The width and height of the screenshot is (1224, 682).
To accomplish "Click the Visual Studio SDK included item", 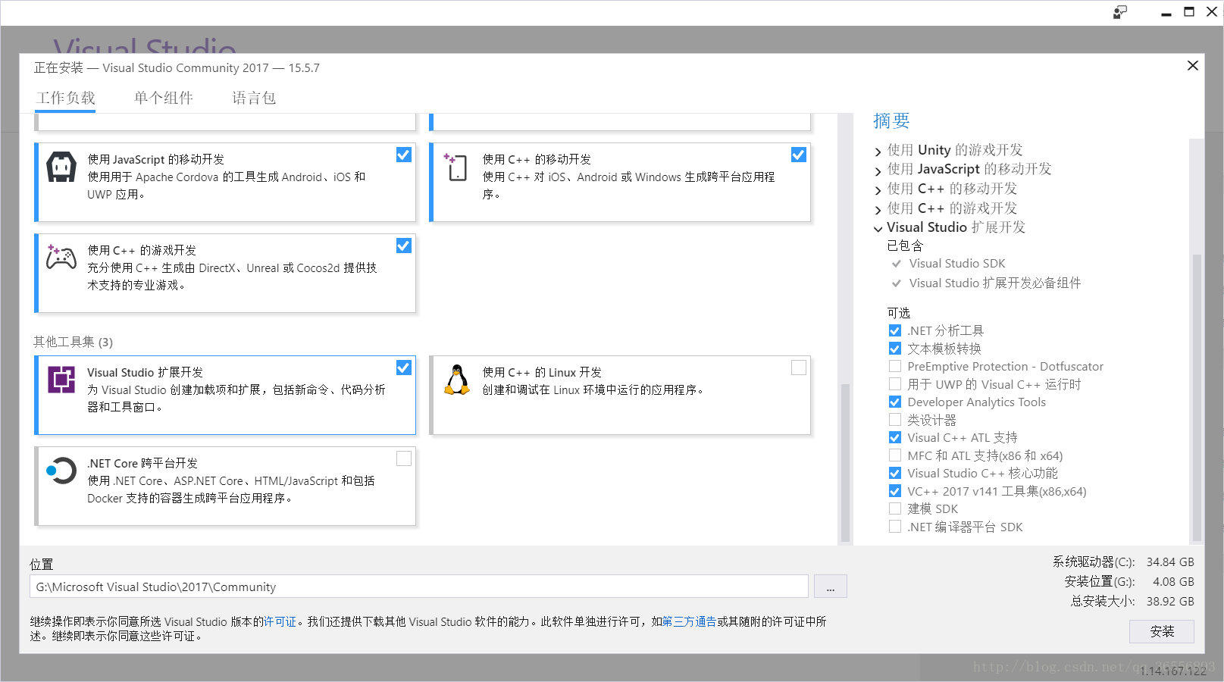I will [957, 264].
